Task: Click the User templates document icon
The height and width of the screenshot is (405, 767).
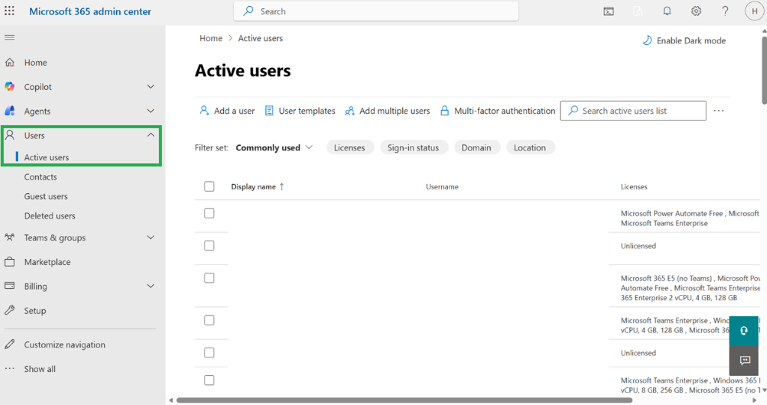Action: [269, 111]
